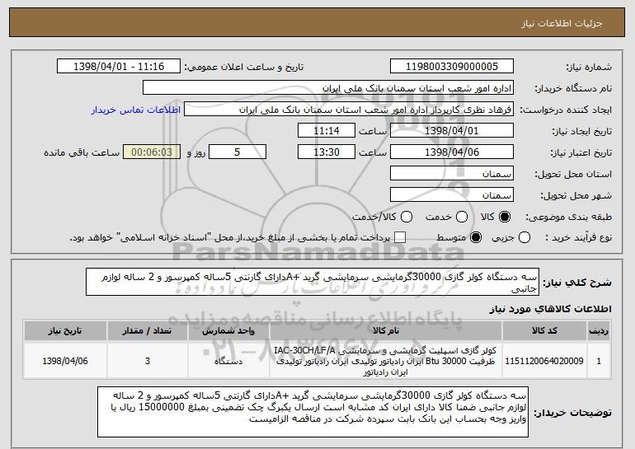
Task: Click the تاریخ نیاز column header
Action: pyautogui.click(x=65, y=331)
